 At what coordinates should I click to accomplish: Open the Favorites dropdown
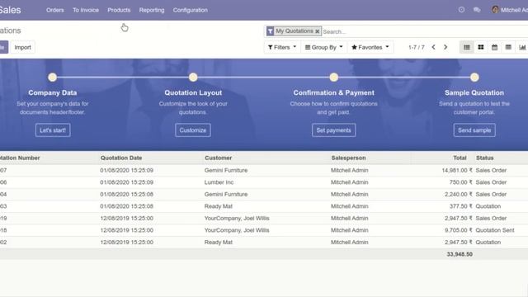click(x=370, y=47)
